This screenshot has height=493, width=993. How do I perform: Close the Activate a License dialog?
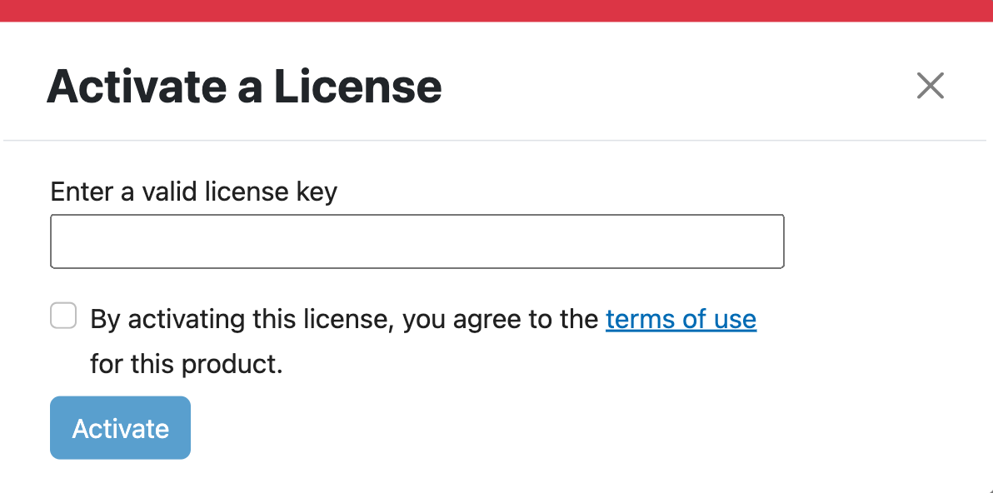point(930,86)
